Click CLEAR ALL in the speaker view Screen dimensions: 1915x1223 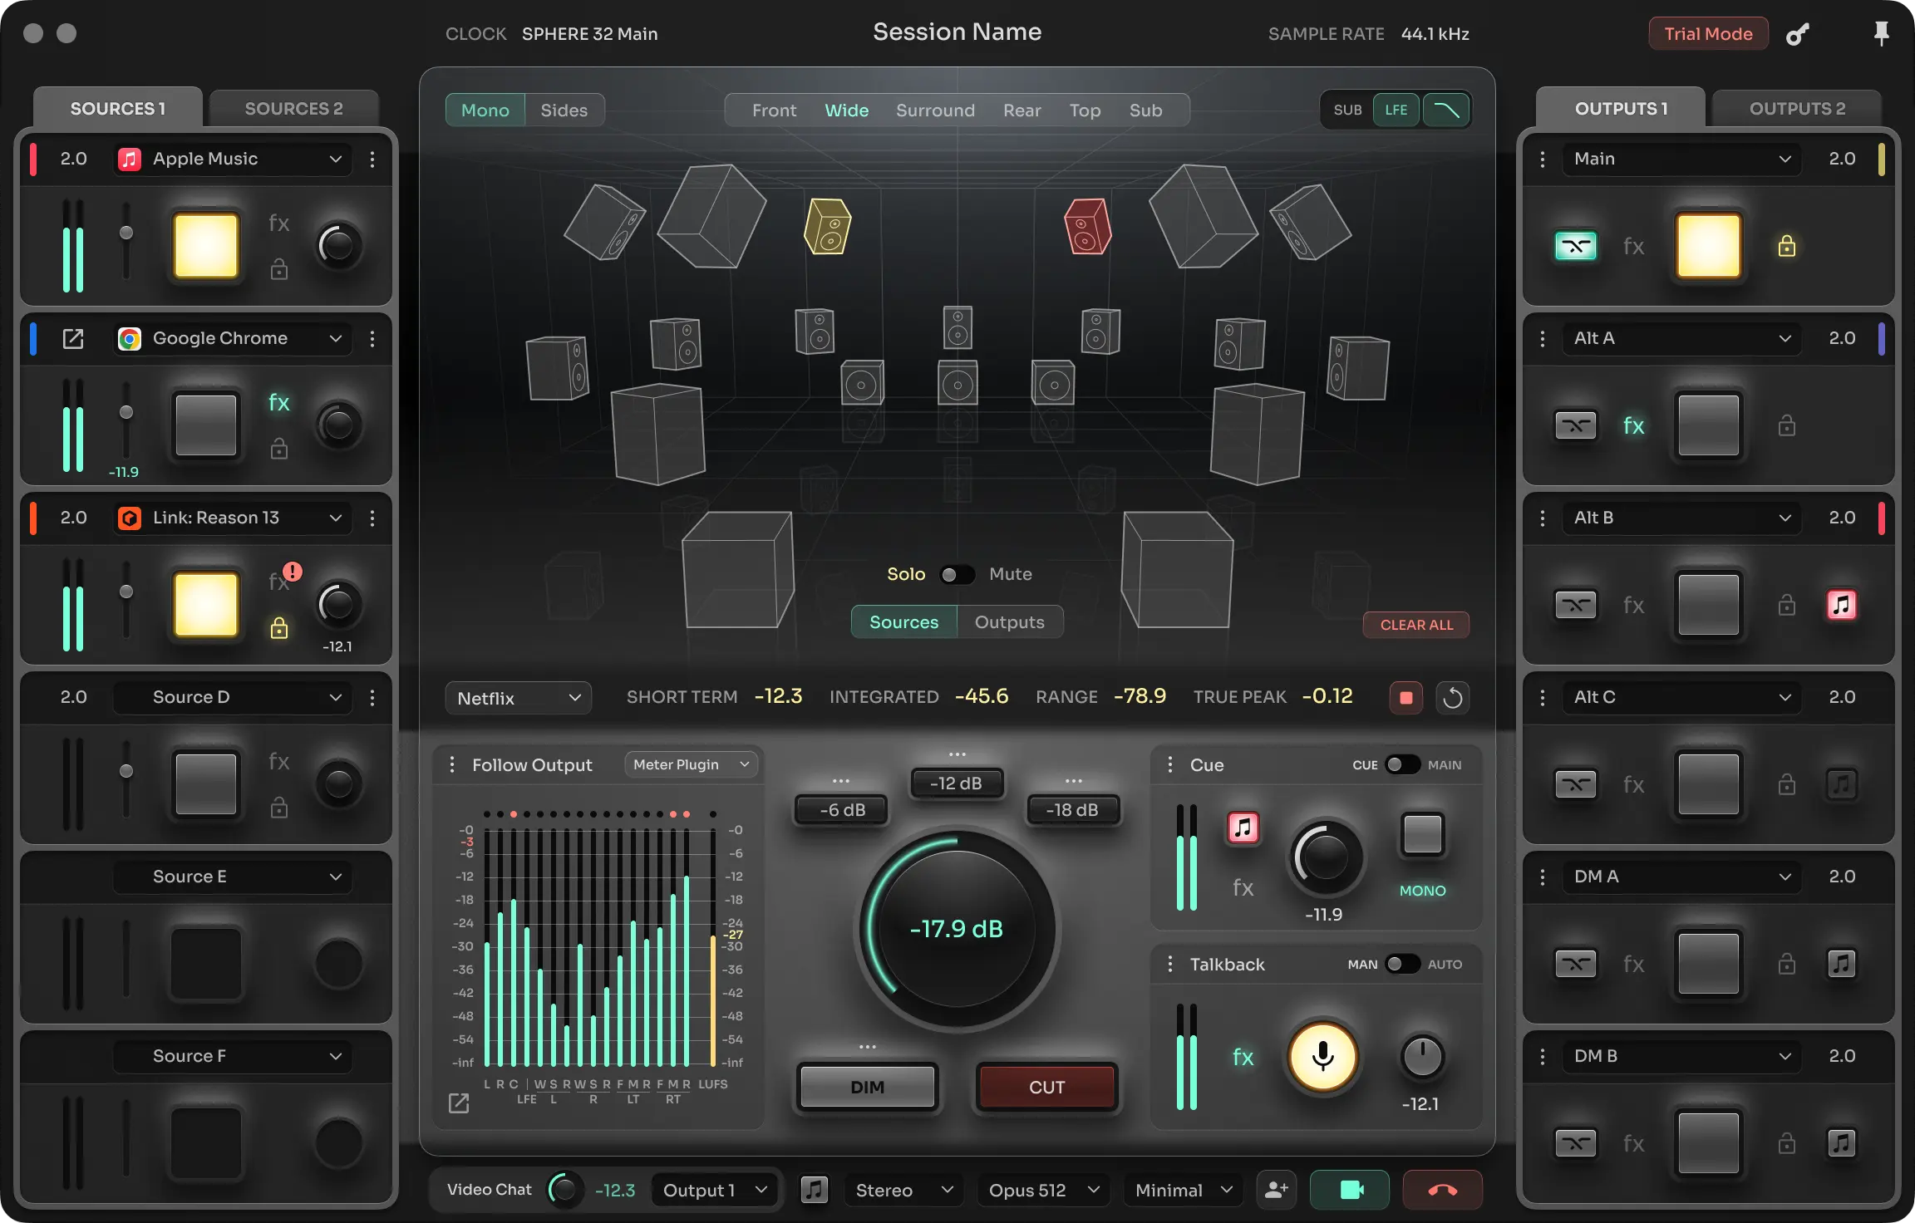(x=1415, y=625)
